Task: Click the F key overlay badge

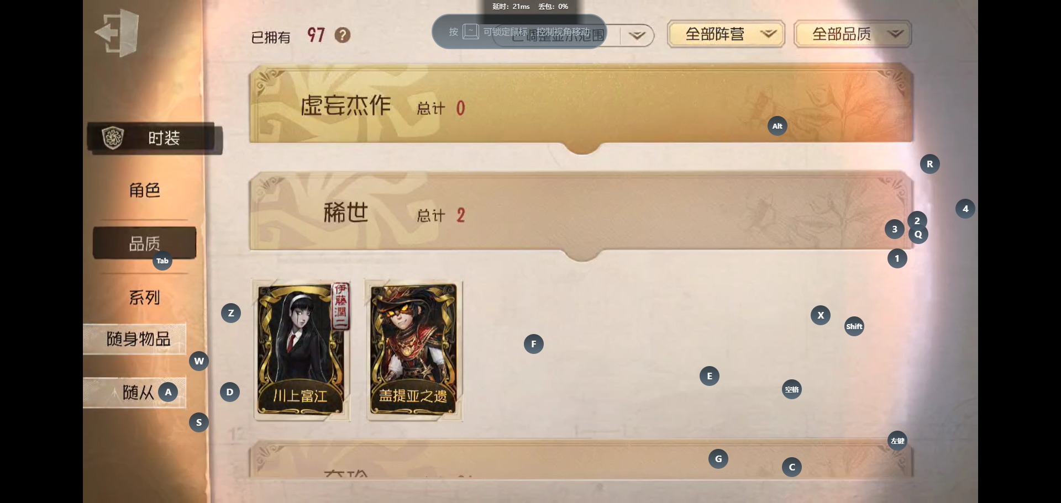Action: [x=533, y=344]
